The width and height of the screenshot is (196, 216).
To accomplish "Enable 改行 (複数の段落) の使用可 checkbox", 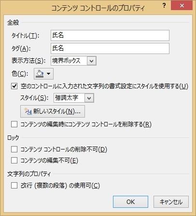I will pyautogui.click(x=14, y=186).
